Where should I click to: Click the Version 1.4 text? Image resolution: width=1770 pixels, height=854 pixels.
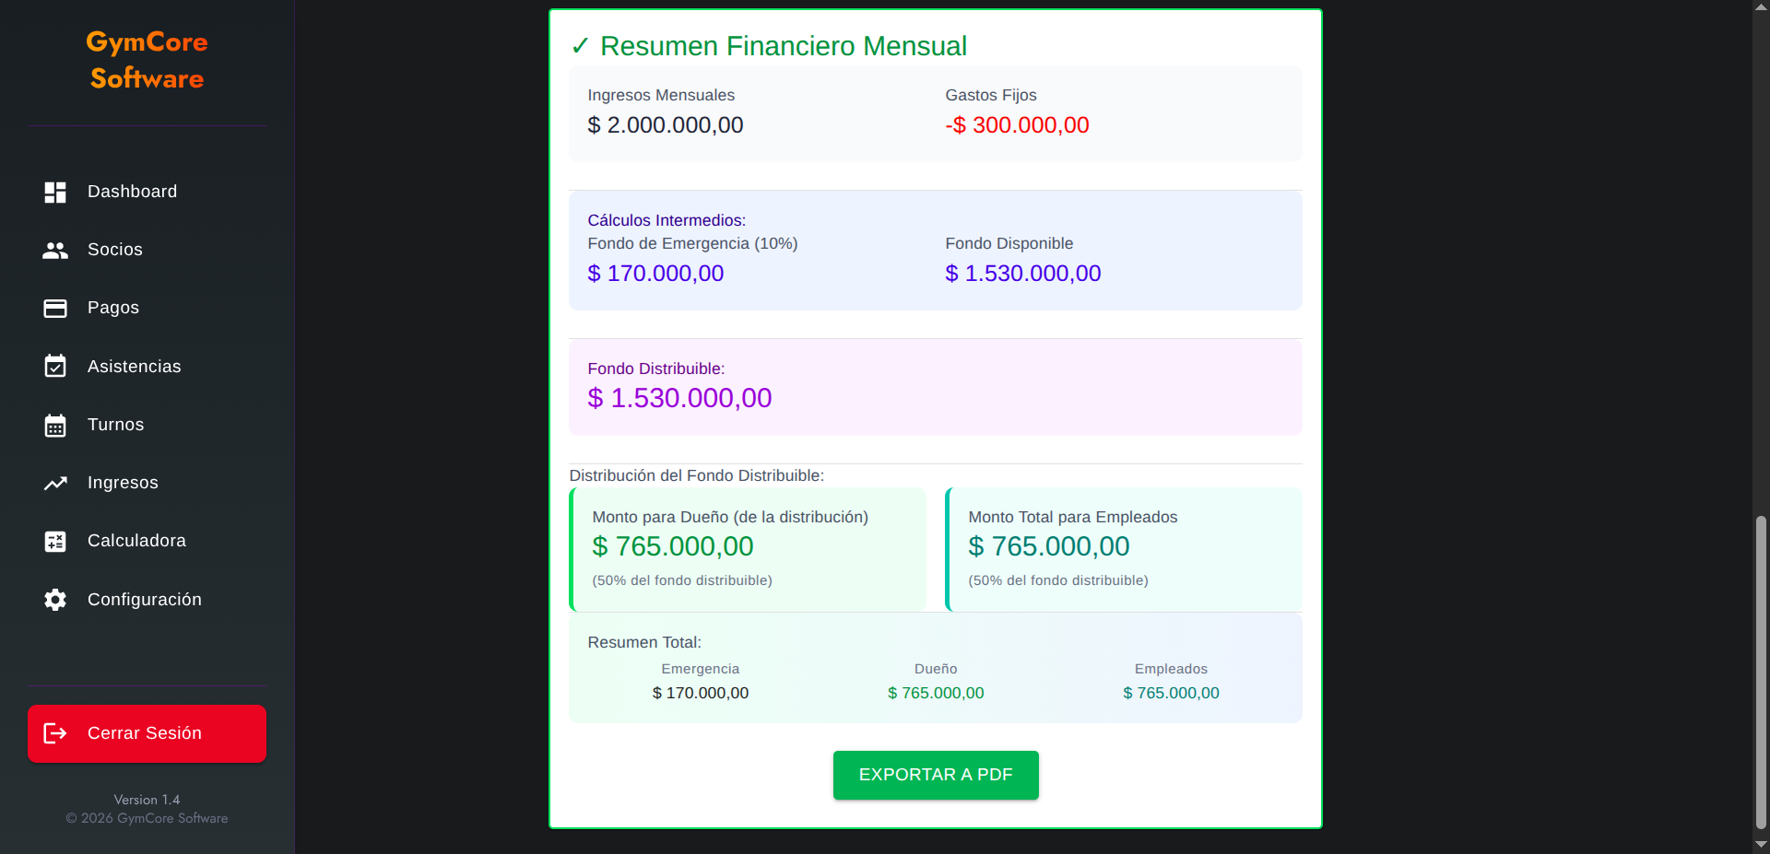click(x=147, y=800)
